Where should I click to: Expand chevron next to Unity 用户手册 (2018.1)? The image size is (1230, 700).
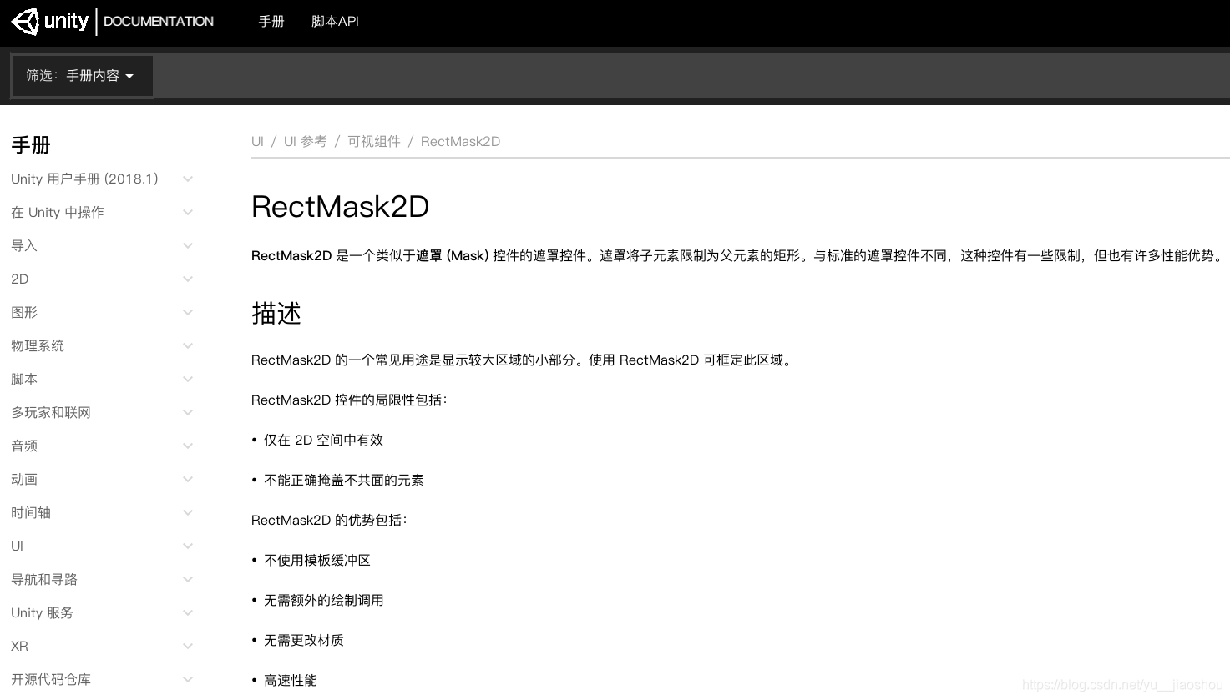pyautogui.click(x=188, y=179)
